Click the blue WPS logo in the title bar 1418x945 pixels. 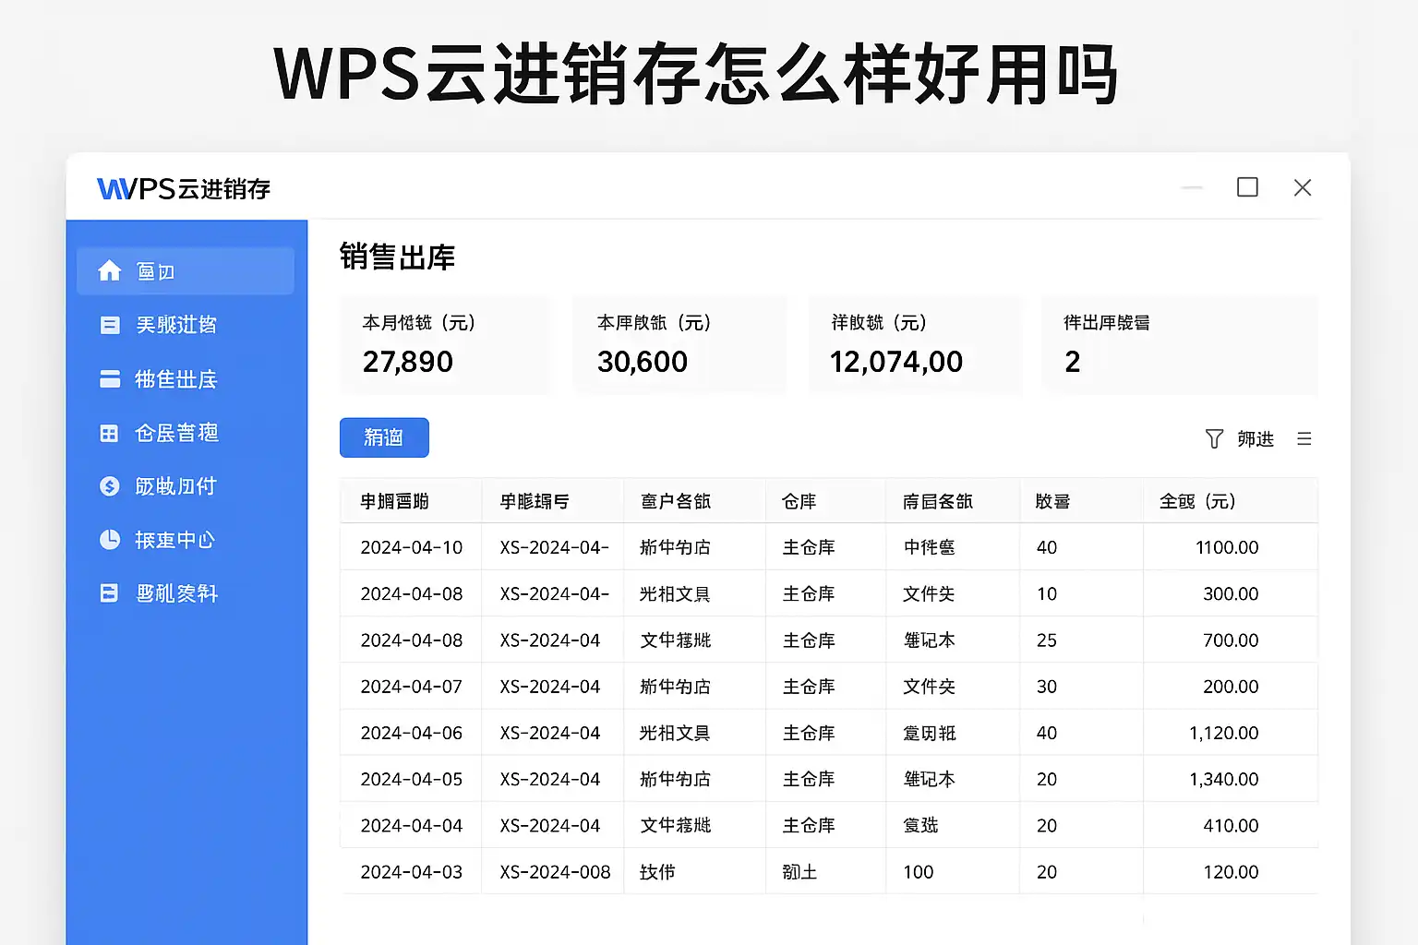pos(115,189)
